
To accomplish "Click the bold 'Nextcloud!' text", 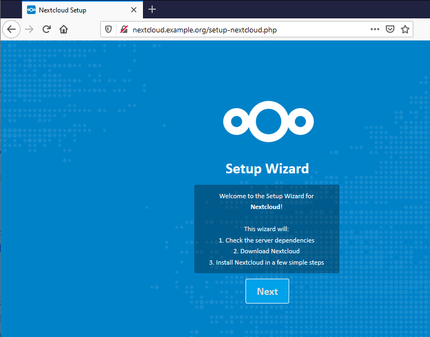I will 267,207.
